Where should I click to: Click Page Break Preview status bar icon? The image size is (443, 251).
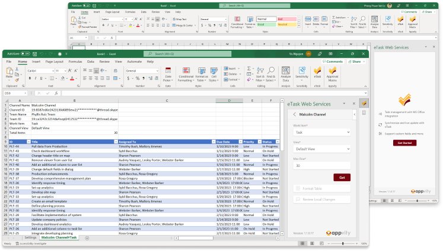pos(321,243)
